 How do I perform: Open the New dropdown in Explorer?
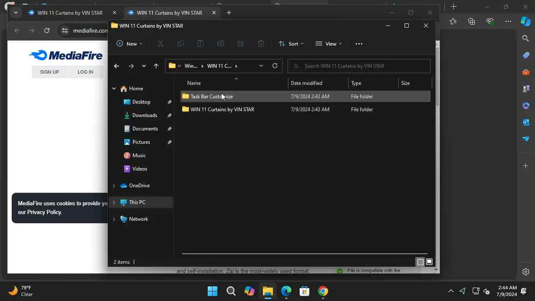pyautogui.click(x=129, y=43)
